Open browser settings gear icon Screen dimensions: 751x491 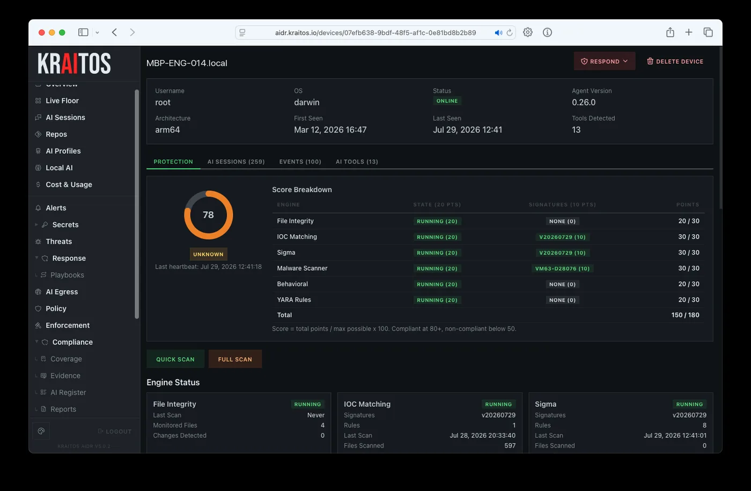pos(528,32)
